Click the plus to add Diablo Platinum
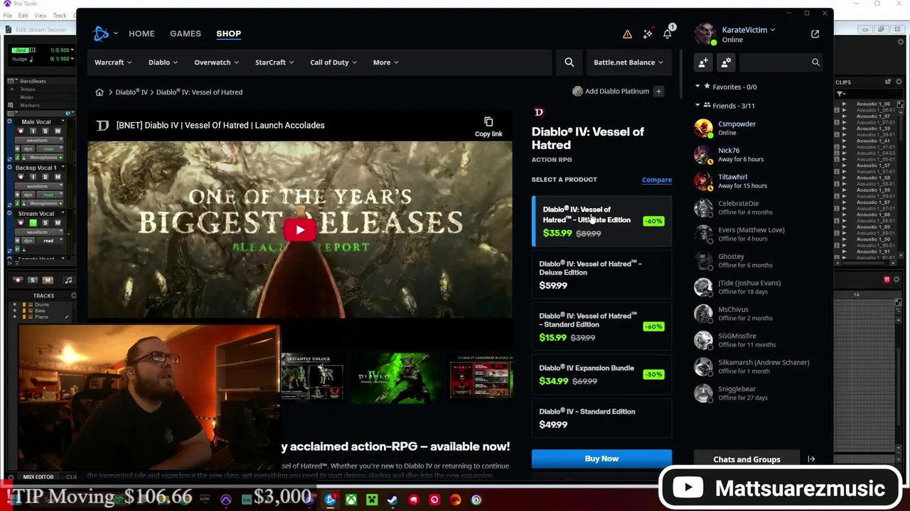The height and width of the screenshot is (511, 910). pyautogui.click(x=658, y=92)
